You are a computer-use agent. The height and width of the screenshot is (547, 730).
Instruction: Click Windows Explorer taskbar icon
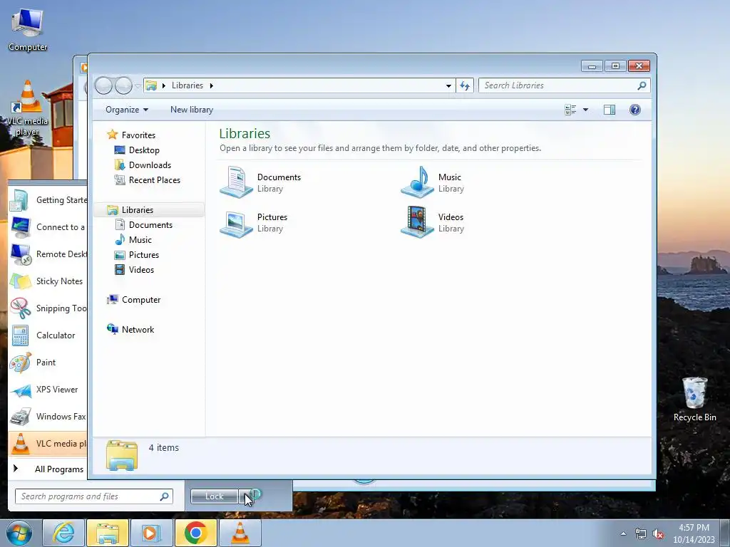point(107,533)
